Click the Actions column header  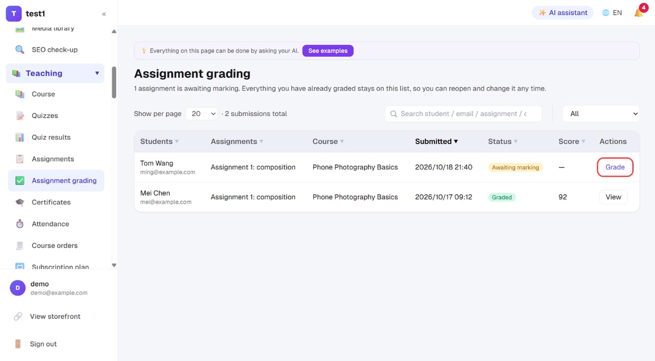613,142
